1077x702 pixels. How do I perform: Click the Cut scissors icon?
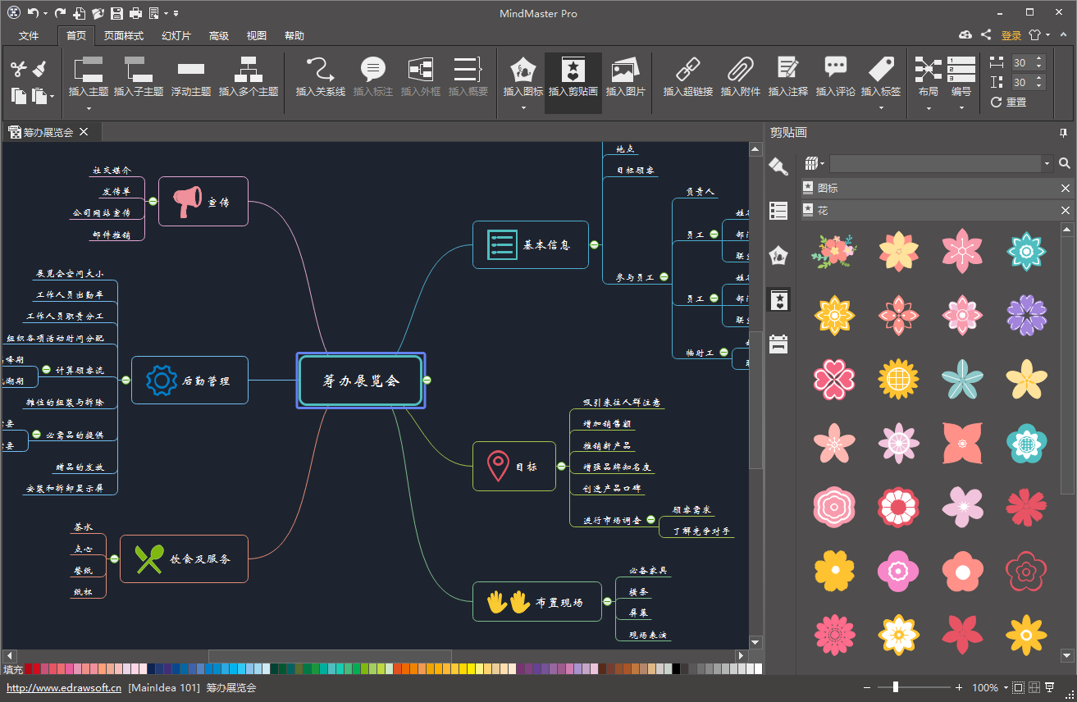[x=19, y=70]
